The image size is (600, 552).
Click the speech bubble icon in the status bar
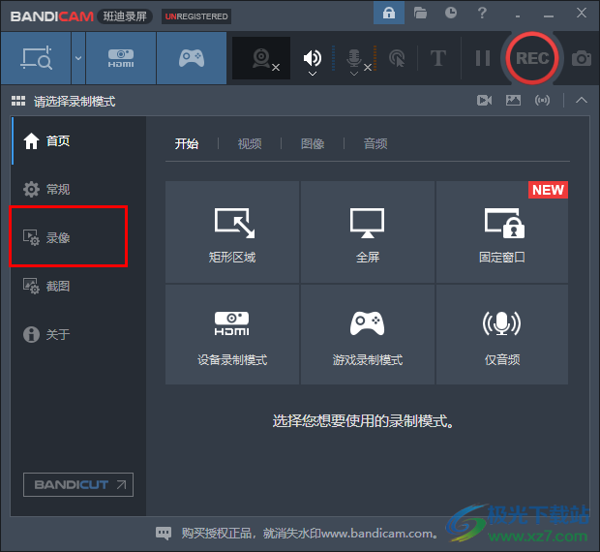(164, 533)
